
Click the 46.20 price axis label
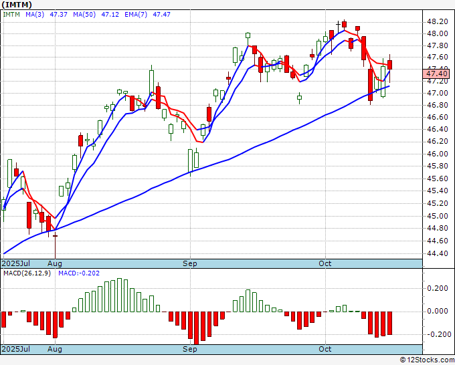(x=438, y=141)
